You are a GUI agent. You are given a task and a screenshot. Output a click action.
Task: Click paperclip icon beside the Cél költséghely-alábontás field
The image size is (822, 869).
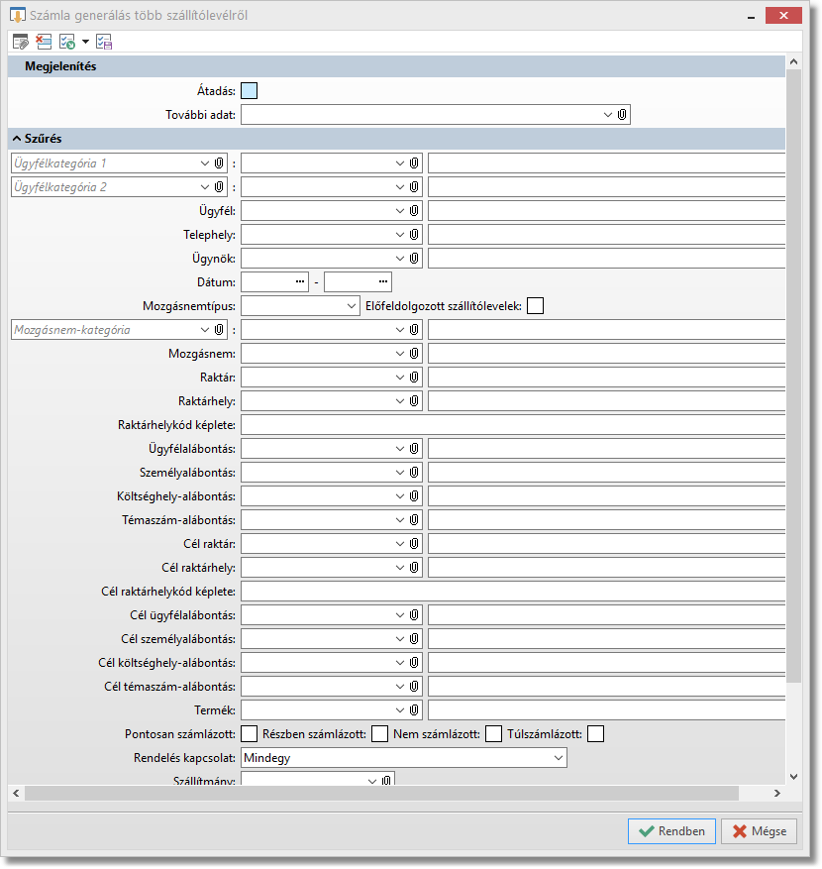[x=414, y=663]
